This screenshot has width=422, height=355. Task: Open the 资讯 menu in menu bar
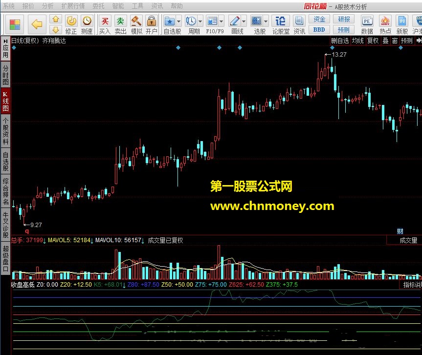(157, 6)
